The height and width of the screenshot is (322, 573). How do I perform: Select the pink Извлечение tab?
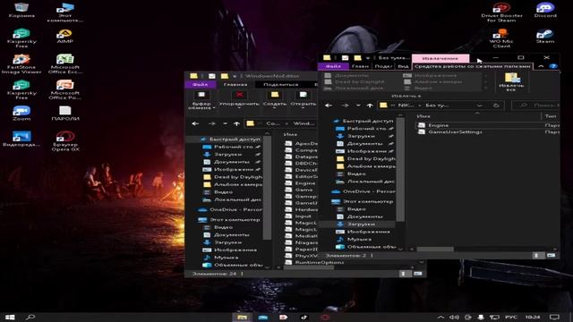pos(440,58)
